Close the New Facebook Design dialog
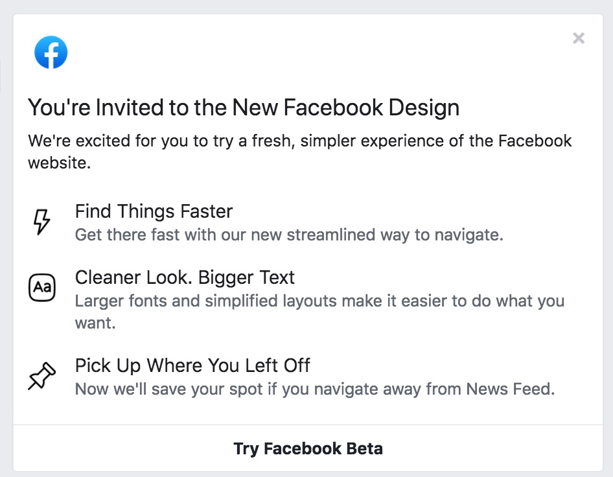 point(579,38)
